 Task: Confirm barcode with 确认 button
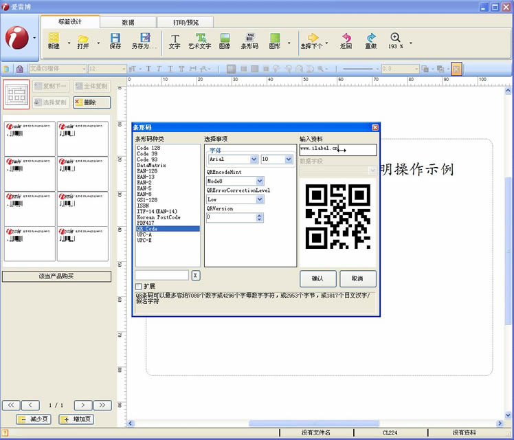pos(318,278)
